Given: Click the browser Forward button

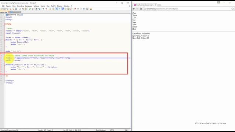Looking at the screenshot, I should pos(137,9).
